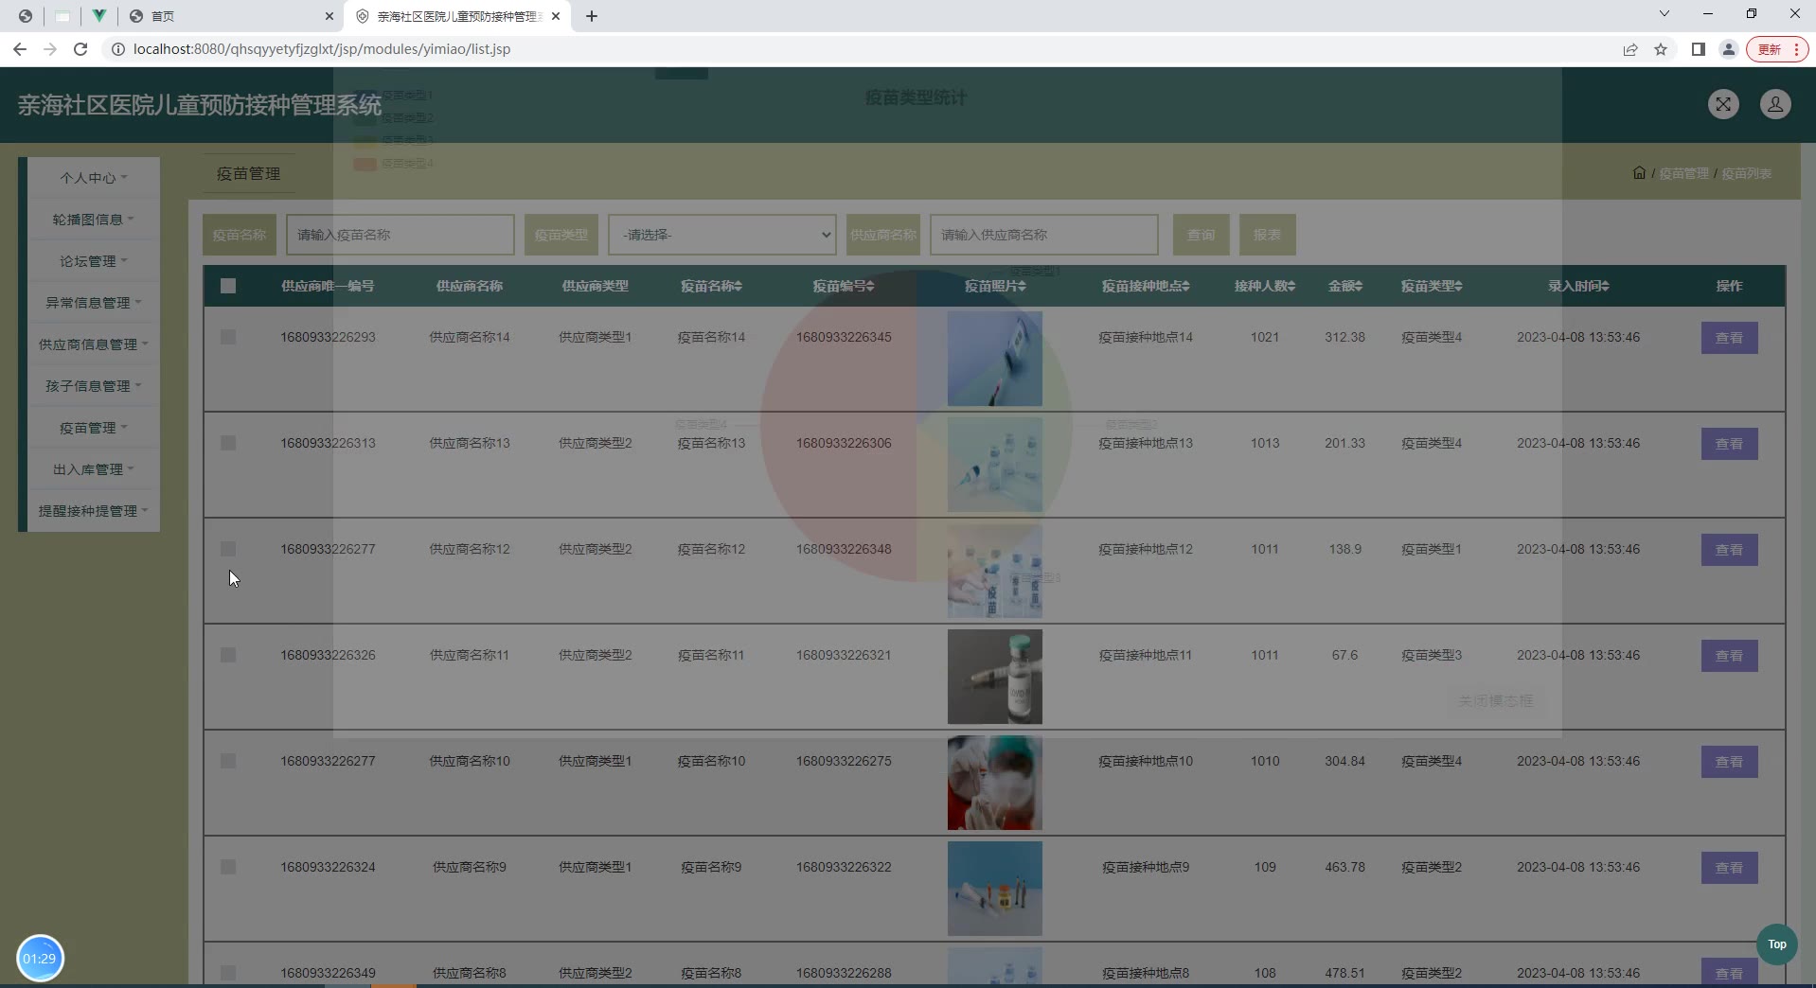Open a new browser tab with plus icon
Viewport: 1816px width, 988px height.
[x=592, y=16]
